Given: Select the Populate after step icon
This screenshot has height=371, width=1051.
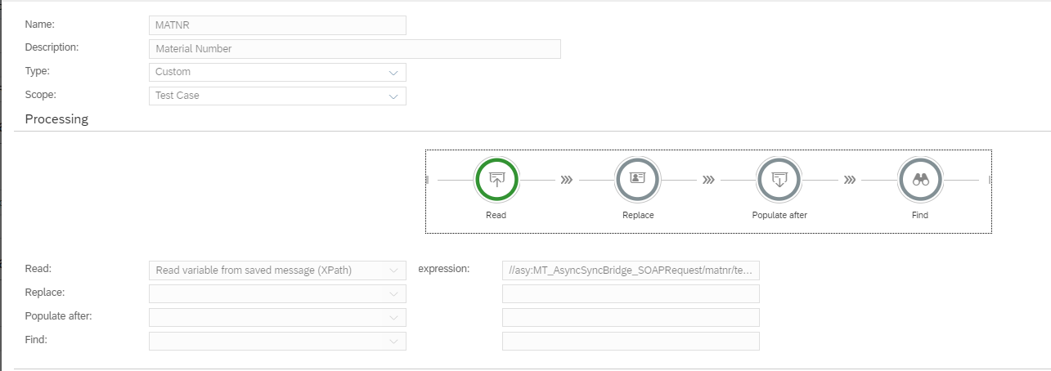Looking at the screenshot, I should coord(779,179).
